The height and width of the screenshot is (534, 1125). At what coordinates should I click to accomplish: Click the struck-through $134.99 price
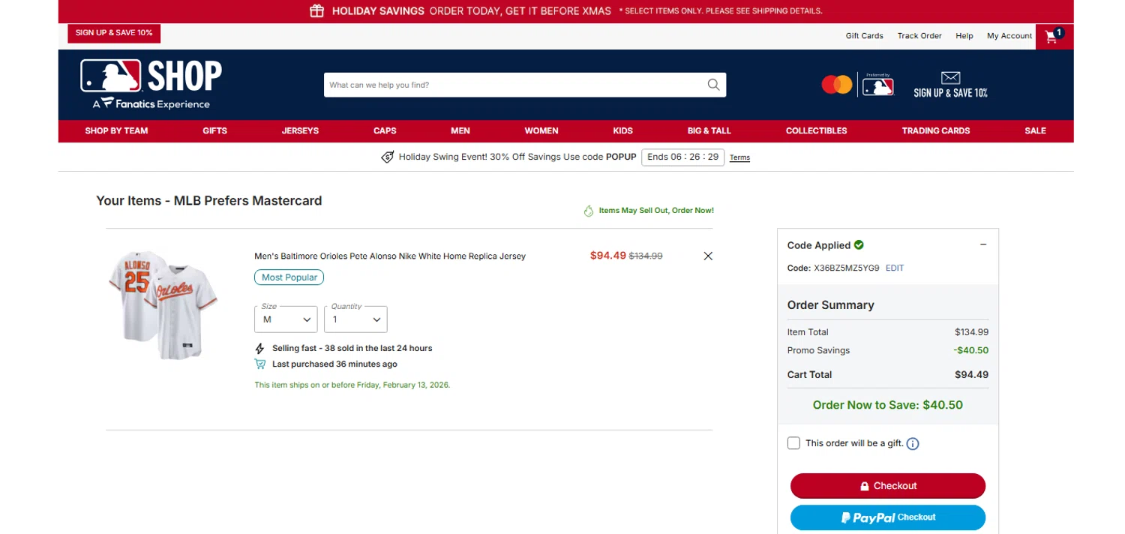point(646,256)
